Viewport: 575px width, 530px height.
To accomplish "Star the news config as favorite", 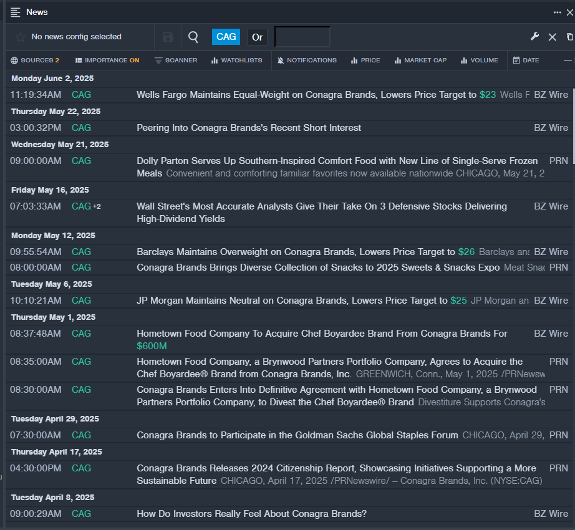I will pos(21,37).
